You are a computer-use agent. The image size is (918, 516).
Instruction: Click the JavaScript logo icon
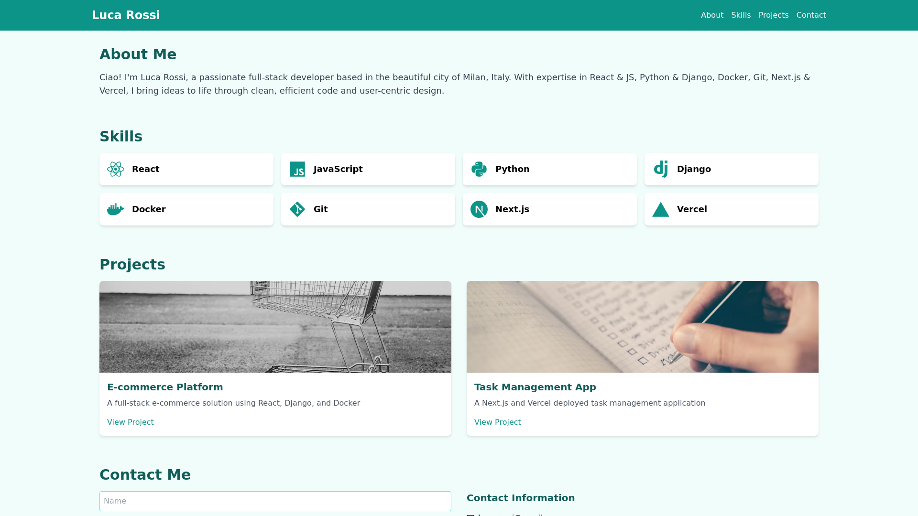297,169
